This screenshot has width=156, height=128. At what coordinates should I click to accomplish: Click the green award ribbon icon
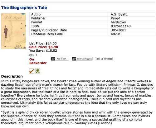(38, 71)
